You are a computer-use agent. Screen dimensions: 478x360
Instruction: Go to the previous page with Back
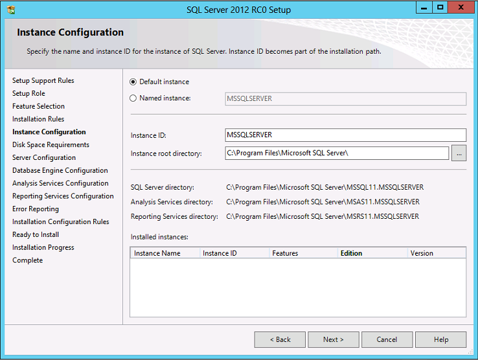pyautogui.click(x=280, y=339)
